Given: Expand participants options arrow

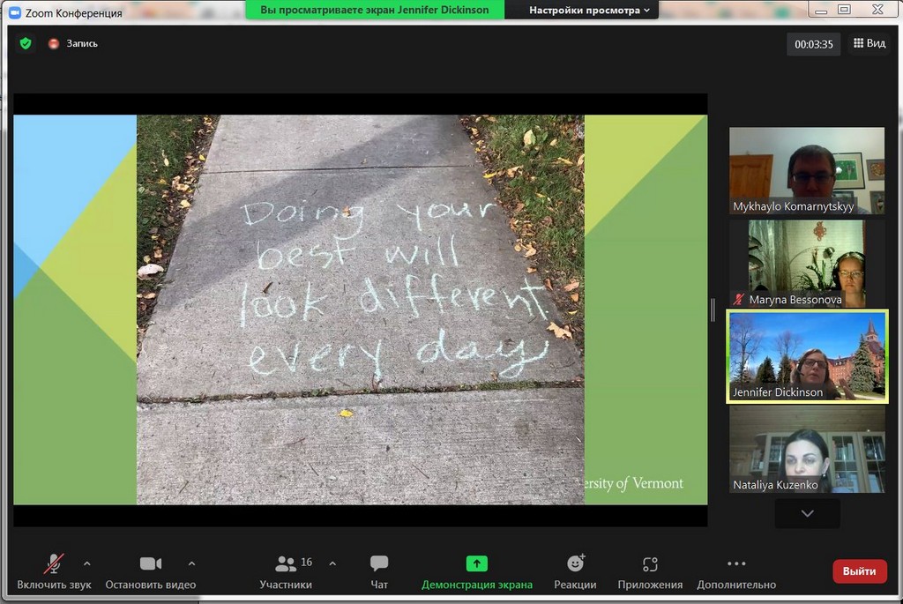Looking at the screenshot, I should [x=332, y=563].
